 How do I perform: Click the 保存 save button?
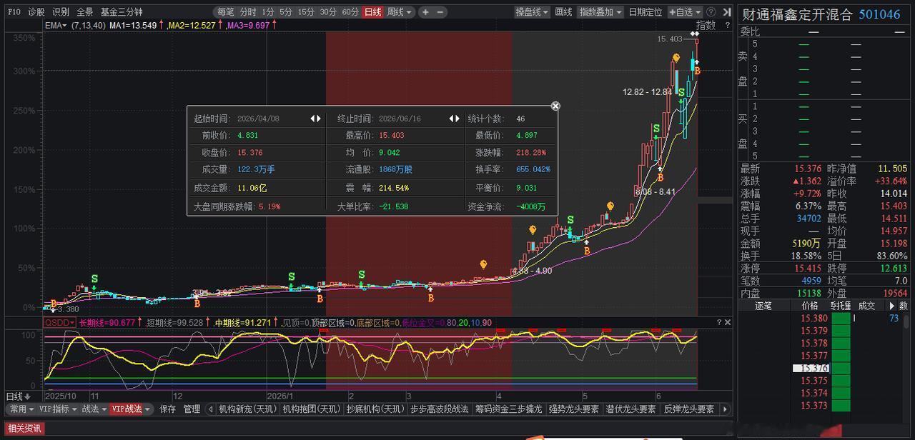pyautogui.click(x=167, y=409)
